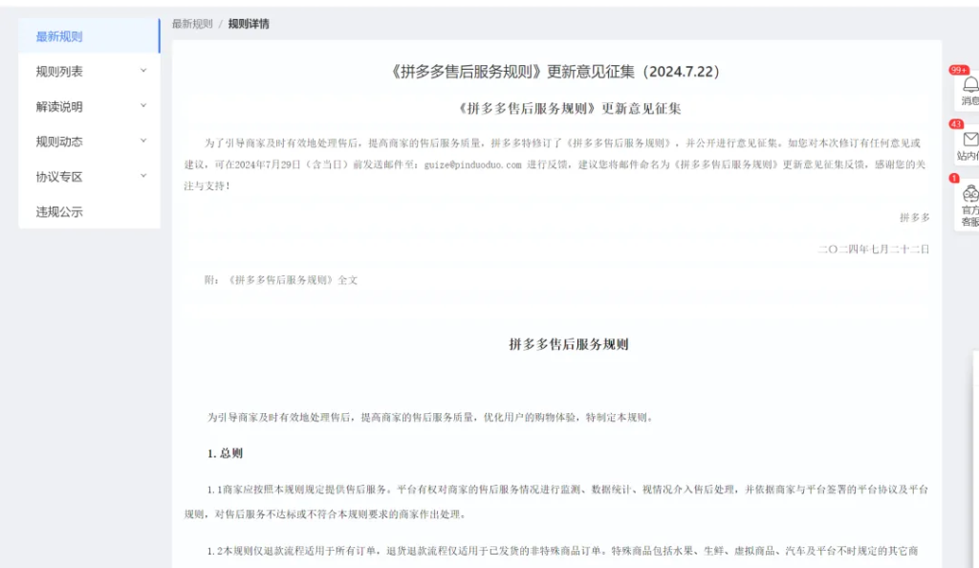Click the red 1 badge on 官方客服
Screen dimensions: 979x568
coord(954,179)
